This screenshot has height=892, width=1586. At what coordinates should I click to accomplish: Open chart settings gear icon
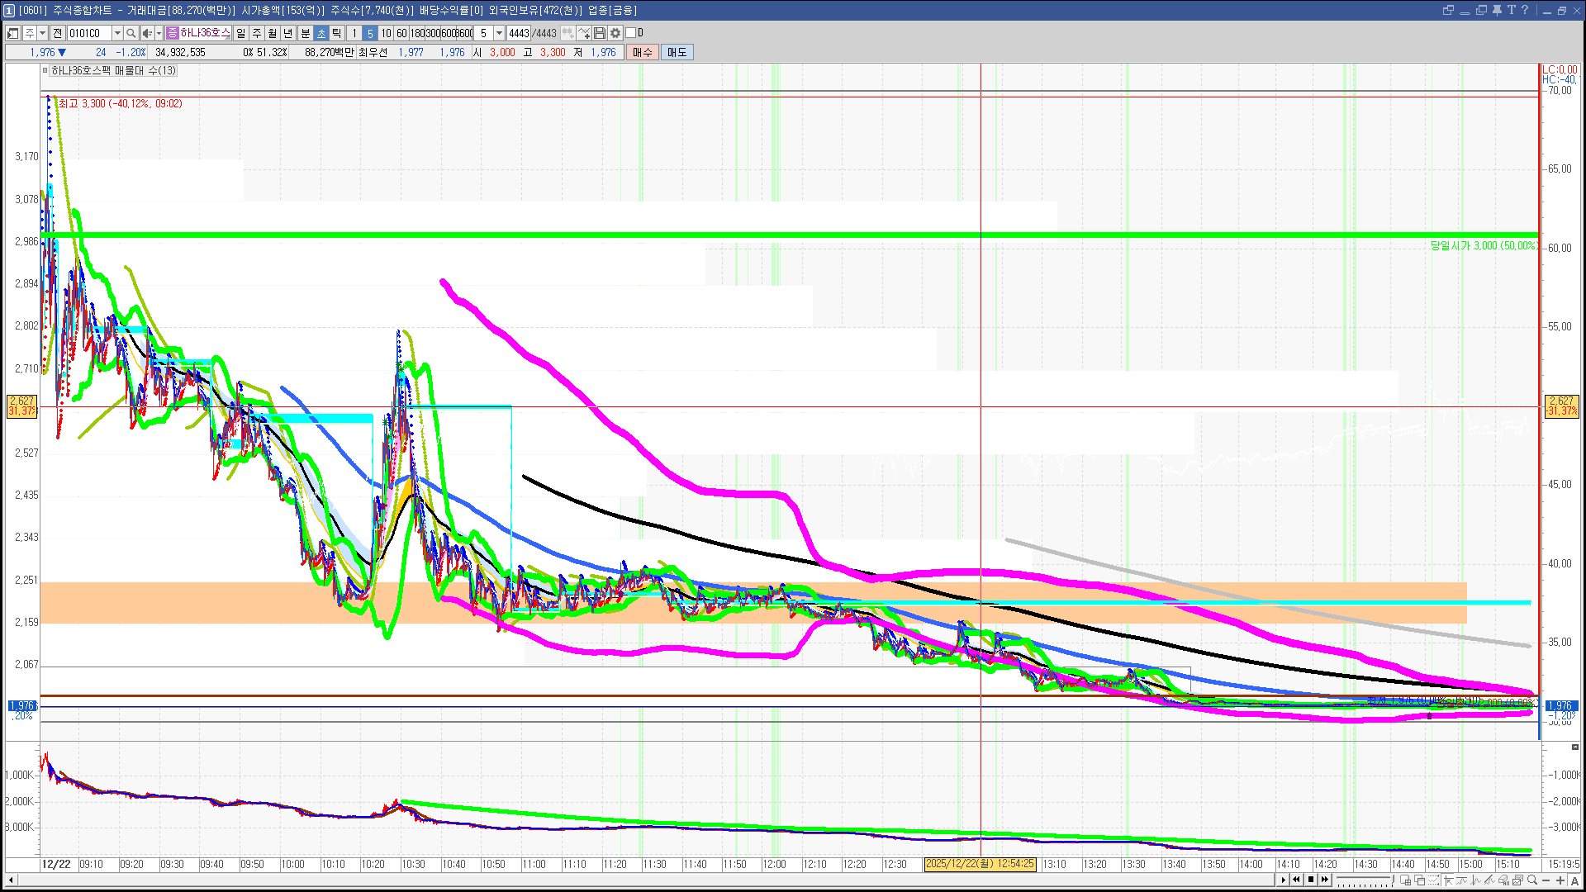coord(615,33)
